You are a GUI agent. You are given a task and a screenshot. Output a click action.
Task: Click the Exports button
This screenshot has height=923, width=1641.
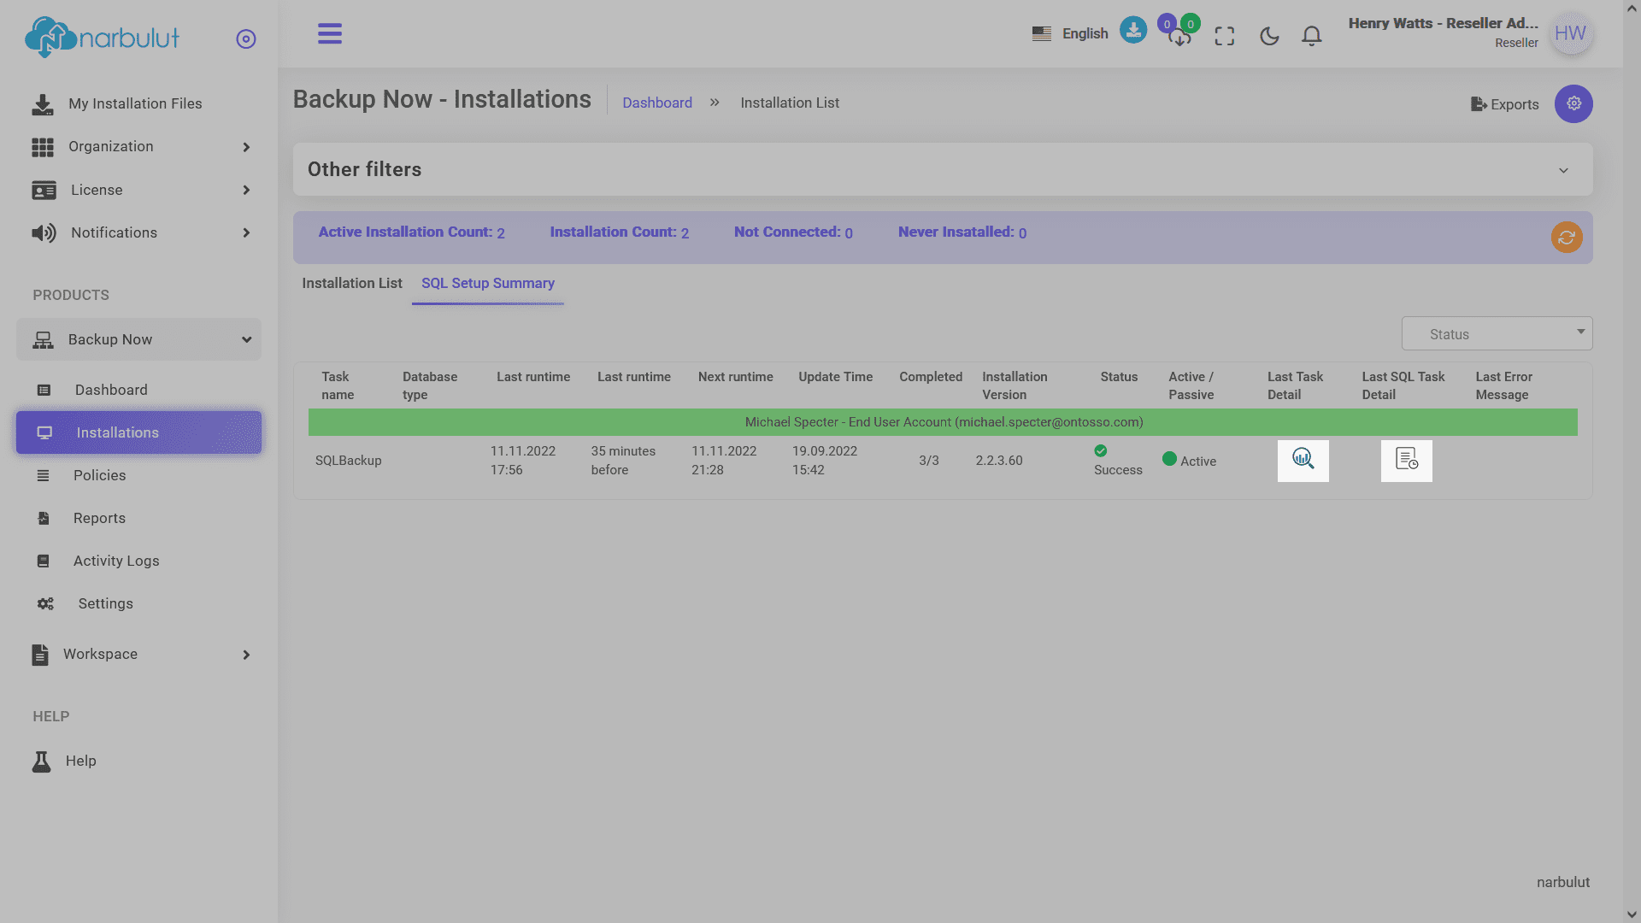(1504, 104)
